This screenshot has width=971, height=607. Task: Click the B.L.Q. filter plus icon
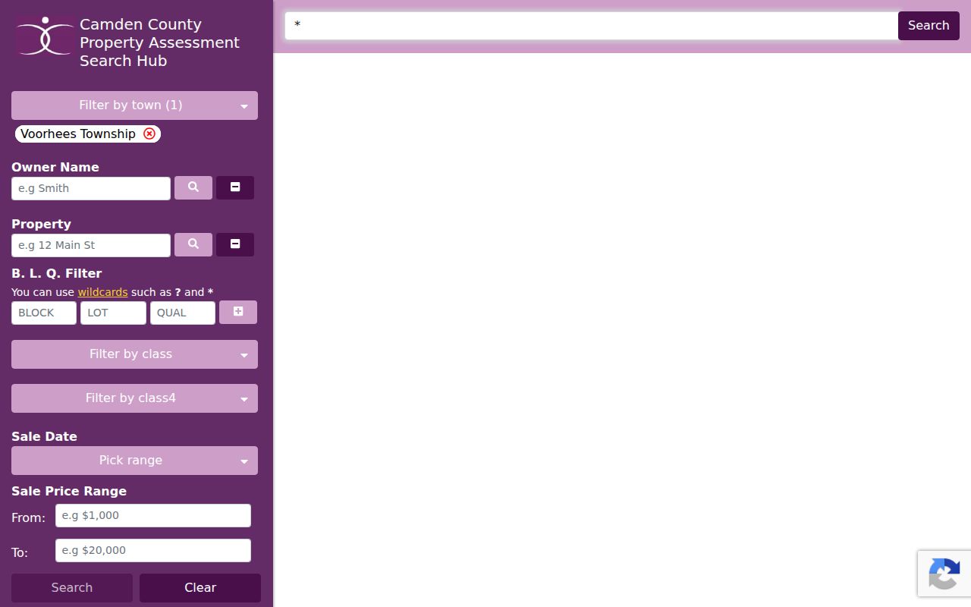tap(238, 312)
